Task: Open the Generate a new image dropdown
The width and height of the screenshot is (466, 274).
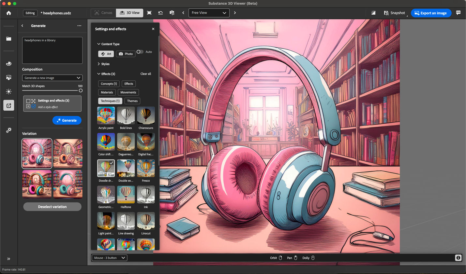Action: tap(52, 78)
